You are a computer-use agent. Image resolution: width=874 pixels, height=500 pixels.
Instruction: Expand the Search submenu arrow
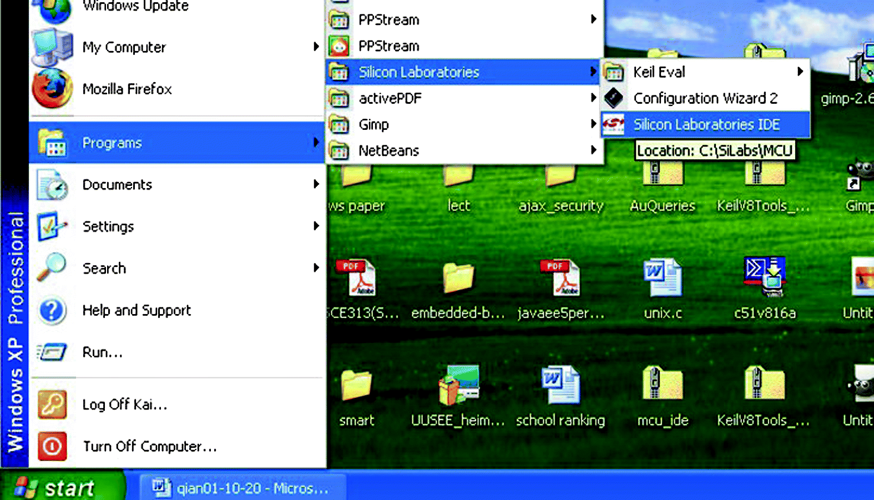point(316,267)
